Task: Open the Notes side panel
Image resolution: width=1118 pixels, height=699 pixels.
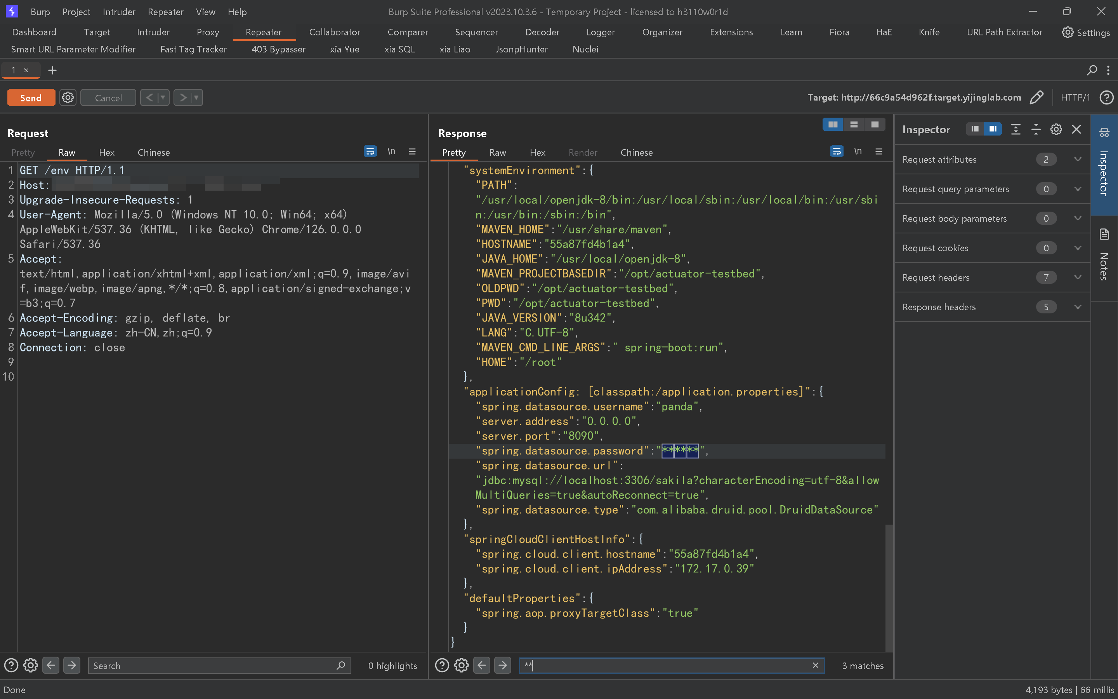Action: point(1104,254)
